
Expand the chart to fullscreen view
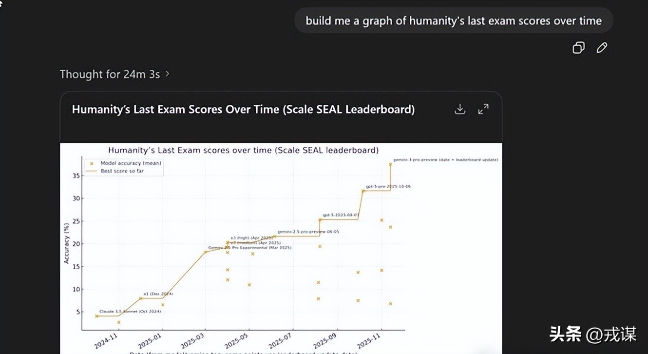pyautogui.click(x=483, y=109)
